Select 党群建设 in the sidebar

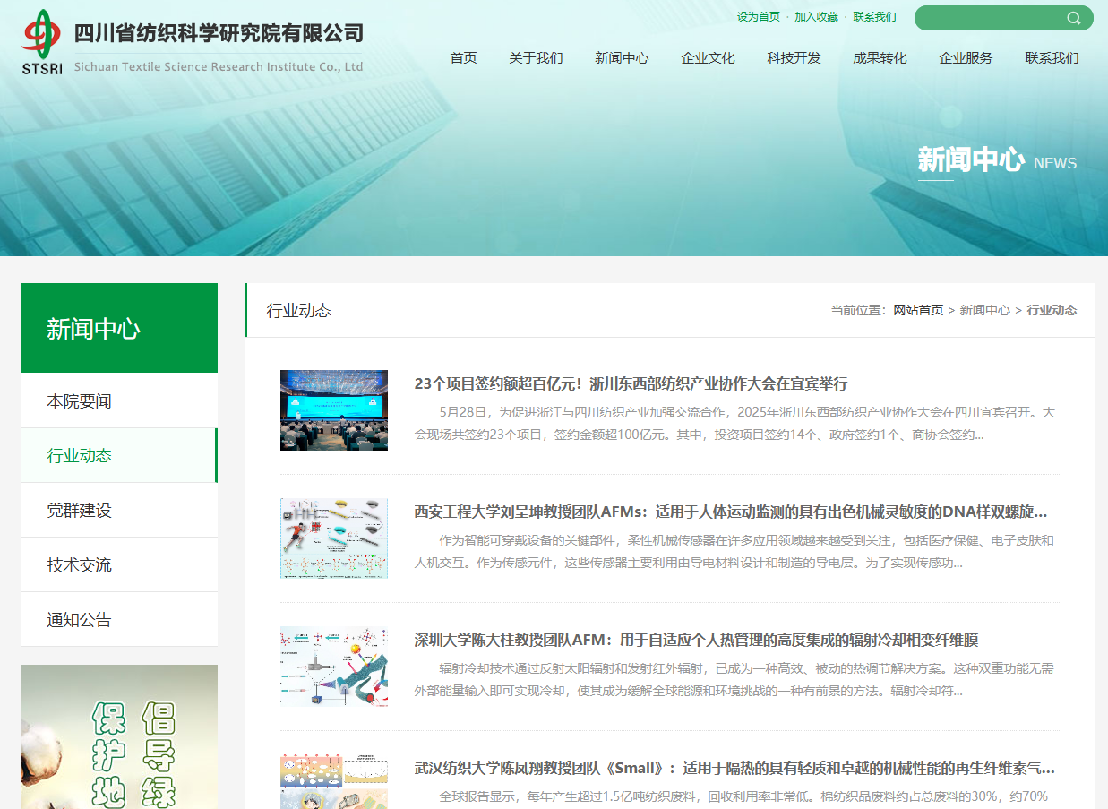119,510
